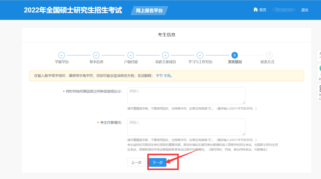Click the 户籍档案 step label
The width and height of the screenshot is (321, 179).
(131, 62)
